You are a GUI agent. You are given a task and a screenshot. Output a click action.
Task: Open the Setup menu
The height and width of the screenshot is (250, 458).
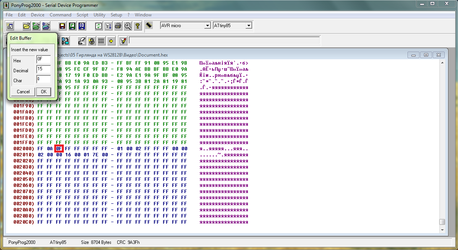coord(116,15)
